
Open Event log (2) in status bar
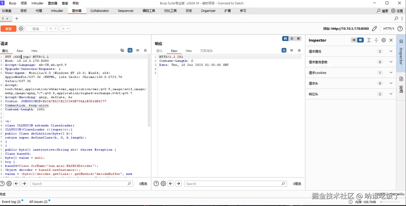pyautogui.click(x=11, y=202)
